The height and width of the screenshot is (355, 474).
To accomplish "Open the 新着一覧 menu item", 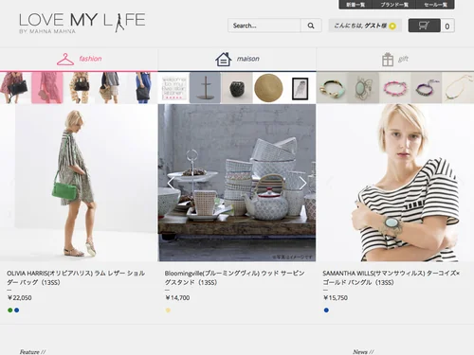I will coord(355,5).
